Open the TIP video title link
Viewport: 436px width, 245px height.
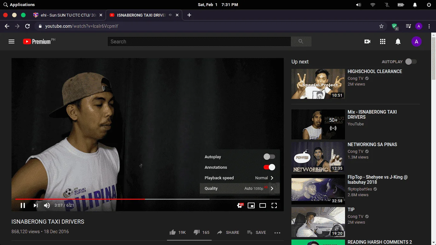(x=351, y=210)
